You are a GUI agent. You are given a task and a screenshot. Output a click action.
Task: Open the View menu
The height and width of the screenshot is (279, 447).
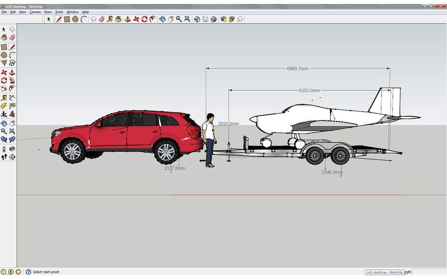[23, 12]
